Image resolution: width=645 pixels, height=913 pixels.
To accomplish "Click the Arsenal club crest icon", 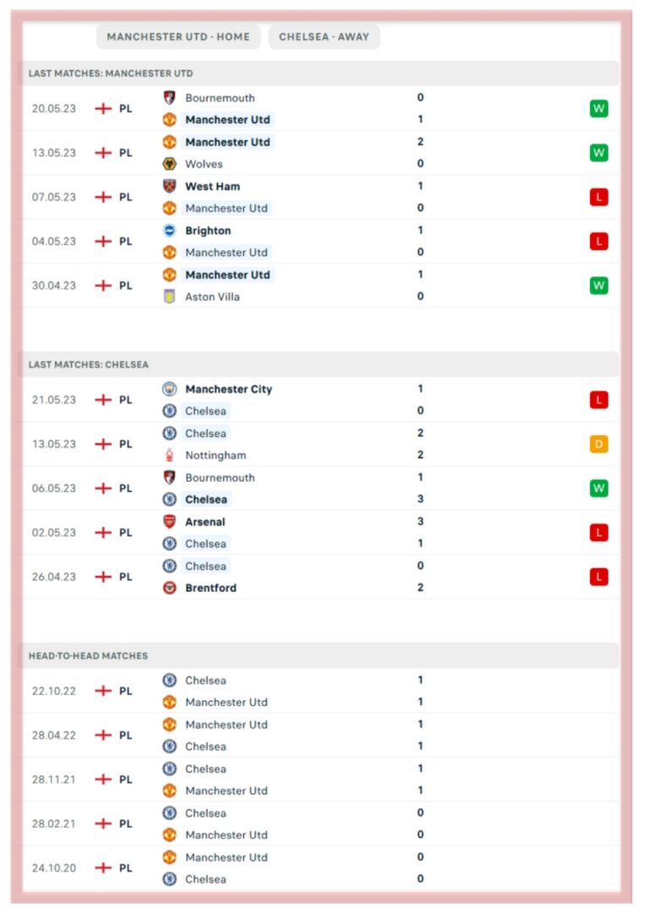I will [169, 522].
